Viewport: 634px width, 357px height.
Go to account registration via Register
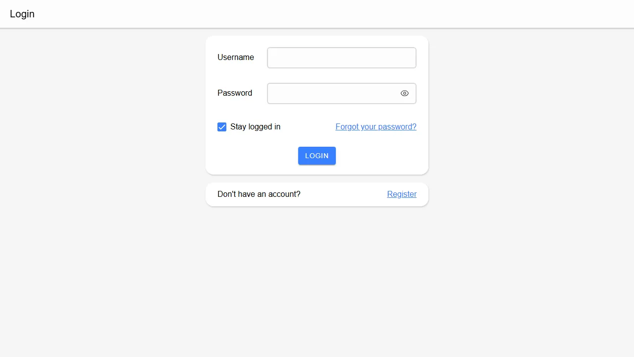402,194
